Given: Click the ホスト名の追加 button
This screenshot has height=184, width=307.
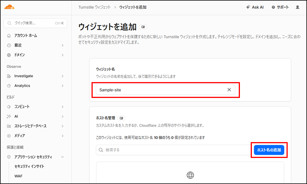Looking at the screenshot, I should click(x=269, y=150).
